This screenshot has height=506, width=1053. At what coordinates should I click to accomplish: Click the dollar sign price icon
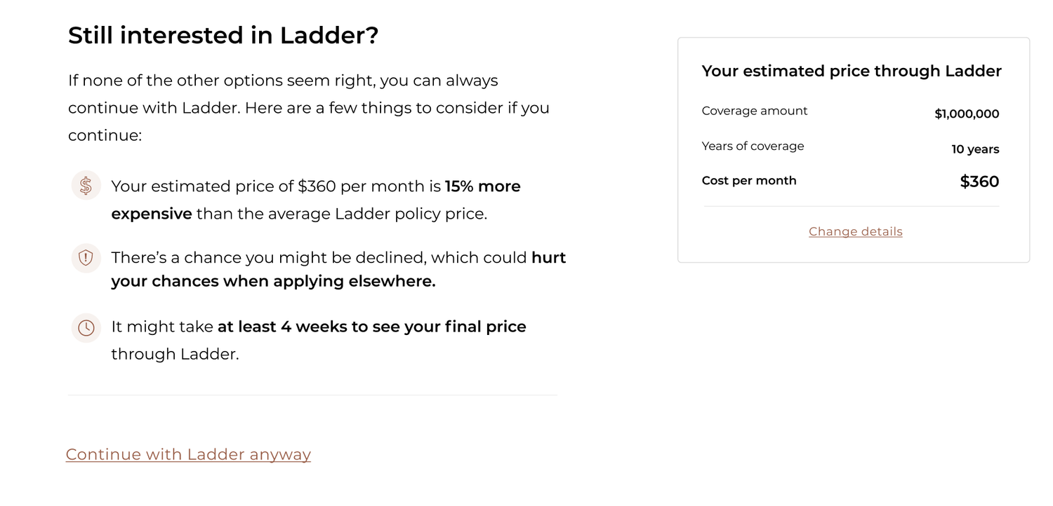(86, 186)
